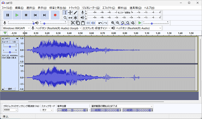Screen dimensions: 202x119
Task: Adjust the recording volume slider
Action: click(21, 23)
